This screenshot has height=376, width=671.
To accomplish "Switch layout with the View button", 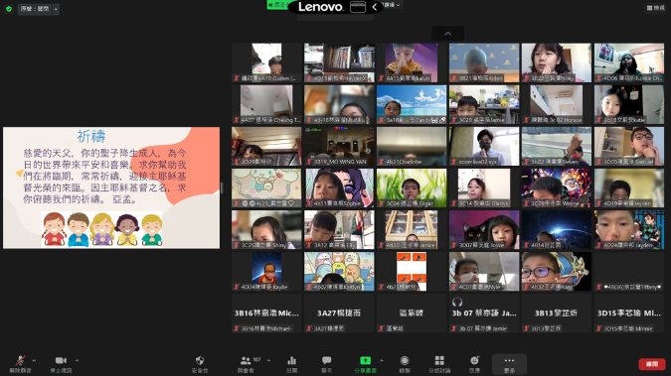I will (656, 8).
